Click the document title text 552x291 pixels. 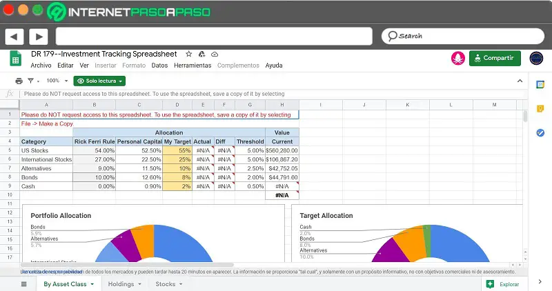(x=104, y=54)
